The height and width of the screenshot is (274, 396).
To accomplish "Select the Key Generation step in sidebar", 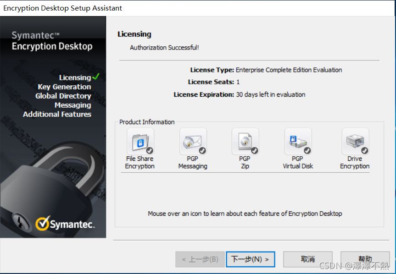I will coord(64,87).
